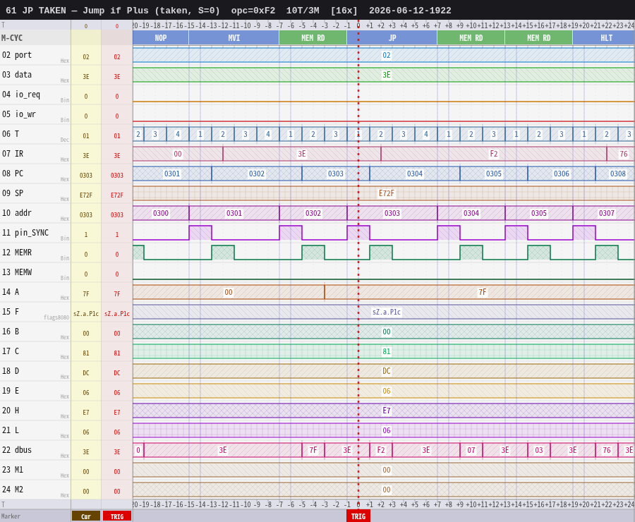Click the TRIG button in marker row
The height and width of the screenshot is (522, 635).
[117, 516]
